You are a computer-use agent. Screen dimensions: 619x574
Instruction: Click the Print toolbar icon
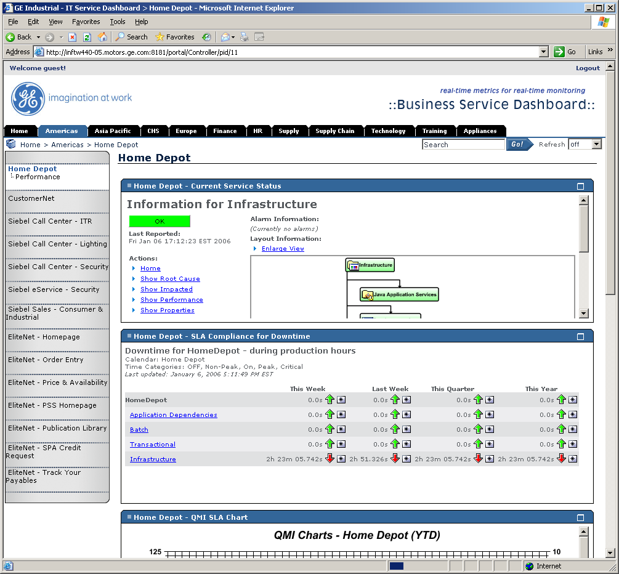pos(245,37)
